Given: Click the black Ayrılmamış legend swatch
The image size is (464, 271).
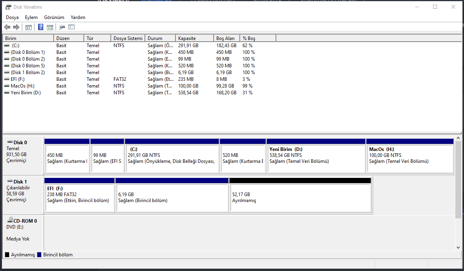Looking at the screenshot, I should [7, 255].
